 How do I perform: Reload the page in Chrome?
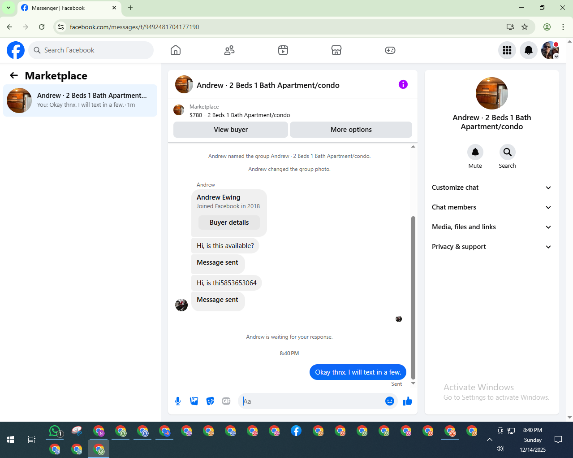pyautogui.click(x=42, y=27)
